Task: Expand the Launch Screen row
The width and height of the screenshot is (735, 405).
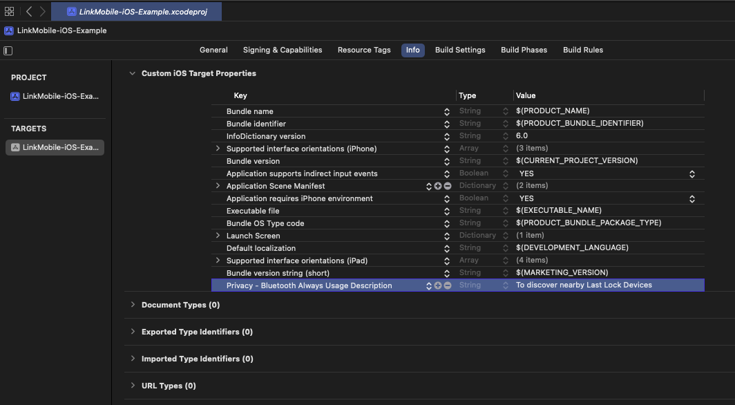Action: pos(218,236)
